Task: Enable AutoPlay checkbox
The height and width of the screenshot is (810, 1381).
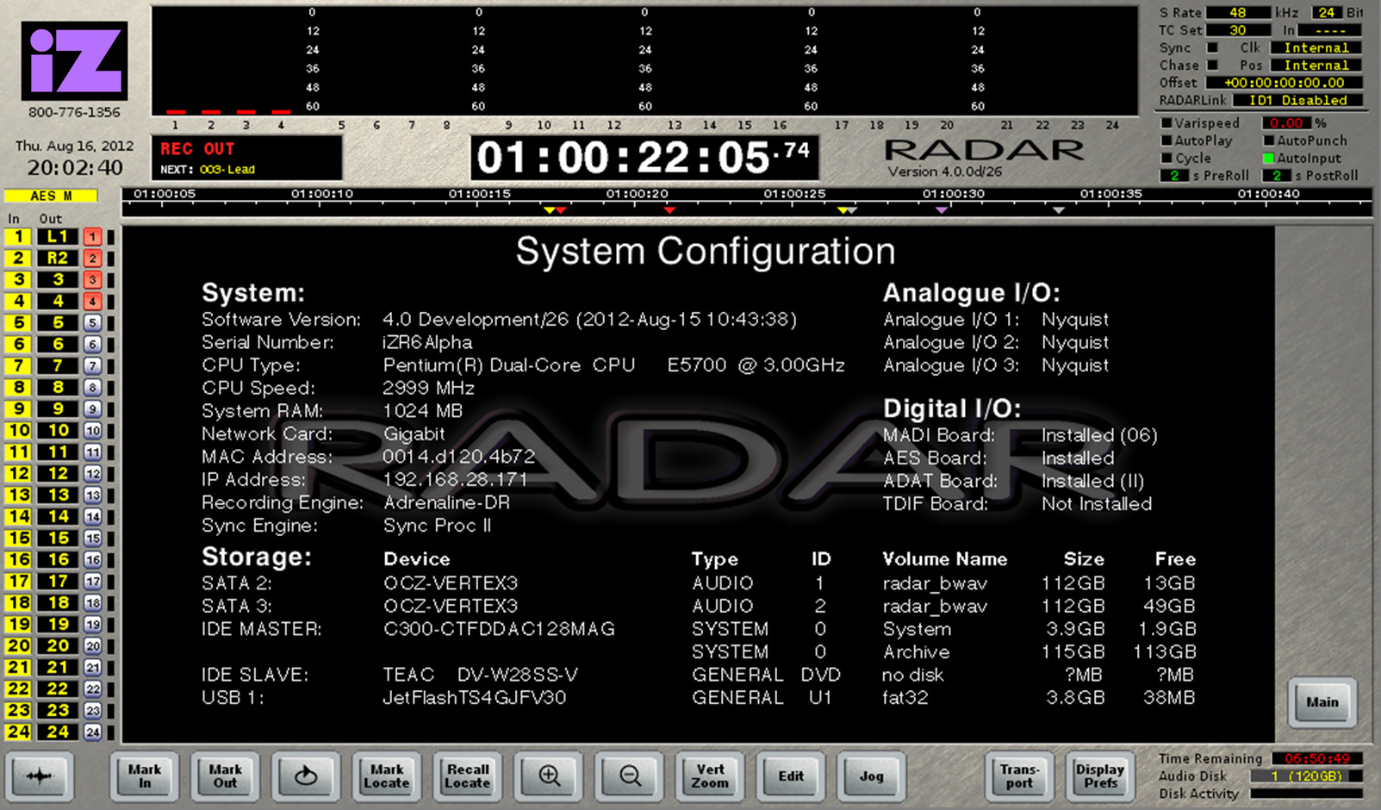Action: coord(1166,140)
